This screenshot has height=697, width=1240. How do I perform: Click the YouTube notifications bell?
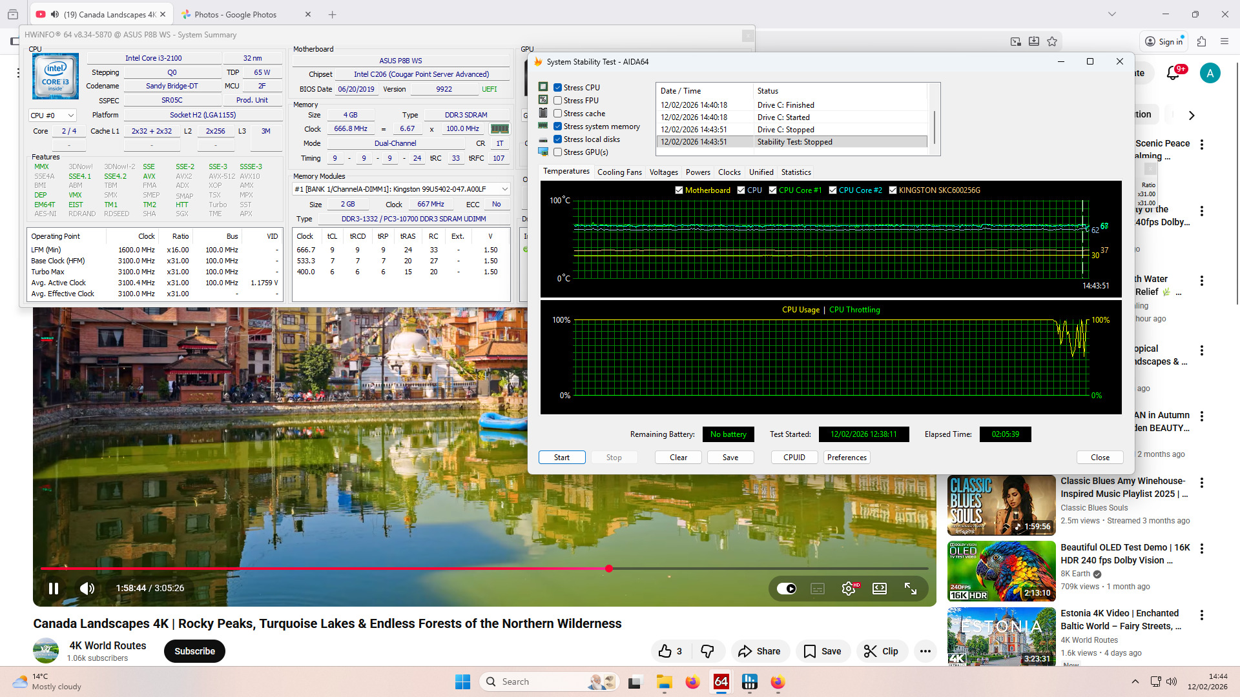[x=1173, y=73]
